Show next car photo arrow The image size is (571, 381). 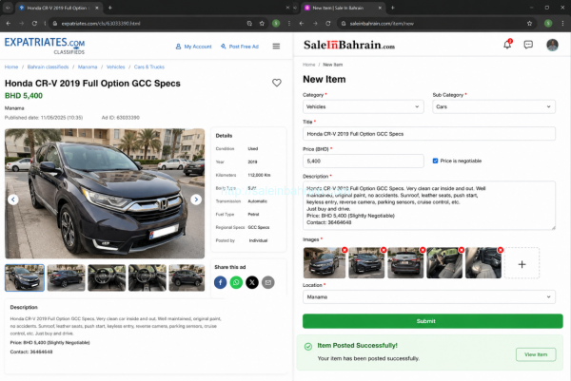click(196, 200)
